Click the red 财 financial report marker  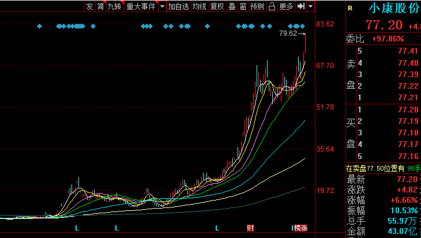click(x=250, y=228)
